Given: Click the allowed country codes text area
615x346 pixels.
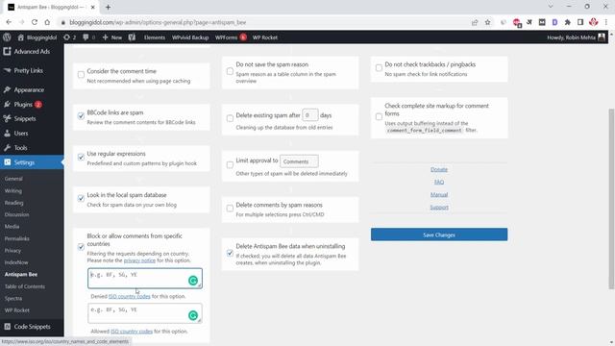Looking at the screenshot, I should [145, 313].
